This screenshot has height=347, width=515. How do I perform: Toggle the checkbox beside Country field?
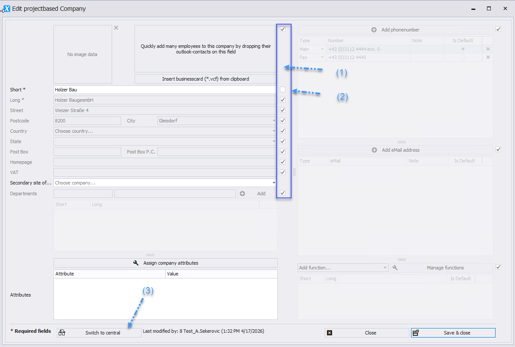(283, 131)
